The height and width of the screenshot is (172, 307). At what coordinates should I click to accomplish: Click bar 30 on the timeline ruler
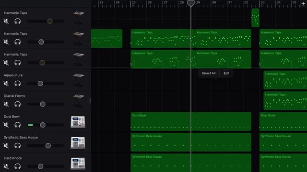[214, 2]
